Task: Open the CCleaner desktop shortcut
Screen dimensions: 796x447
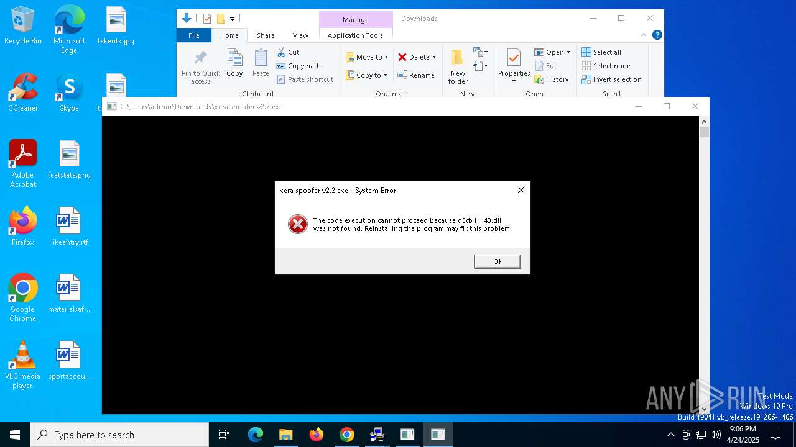Action: tap(23, 93)
